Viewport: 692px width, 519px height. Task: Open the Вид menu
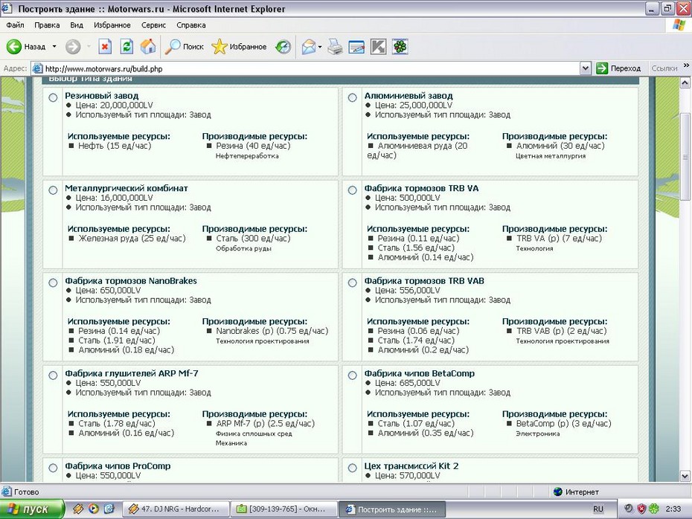click(x=77, y=25)
